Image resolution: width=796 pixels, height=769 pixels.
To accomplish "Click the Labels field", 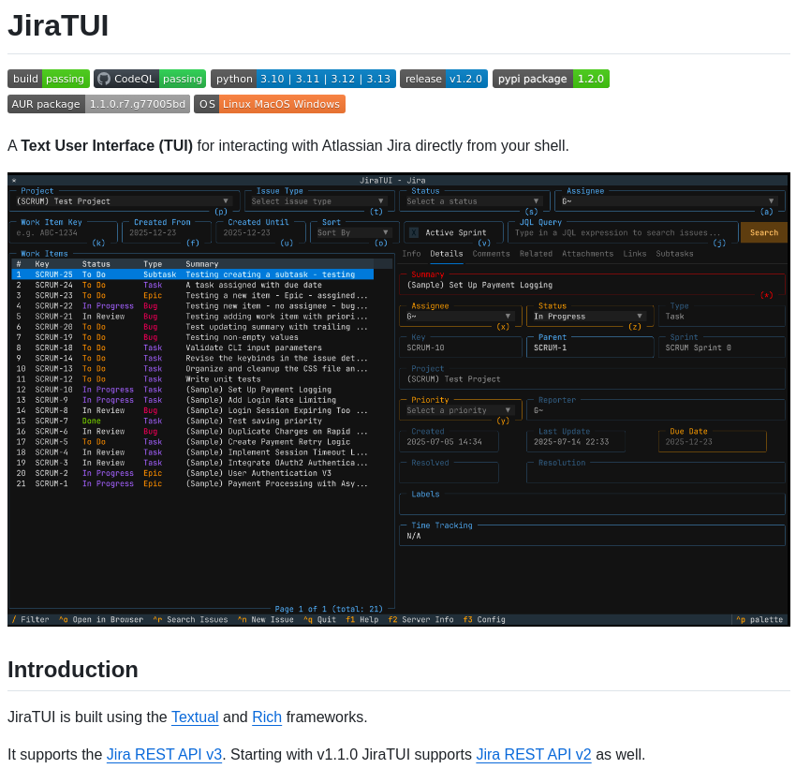I will point(592,505).
